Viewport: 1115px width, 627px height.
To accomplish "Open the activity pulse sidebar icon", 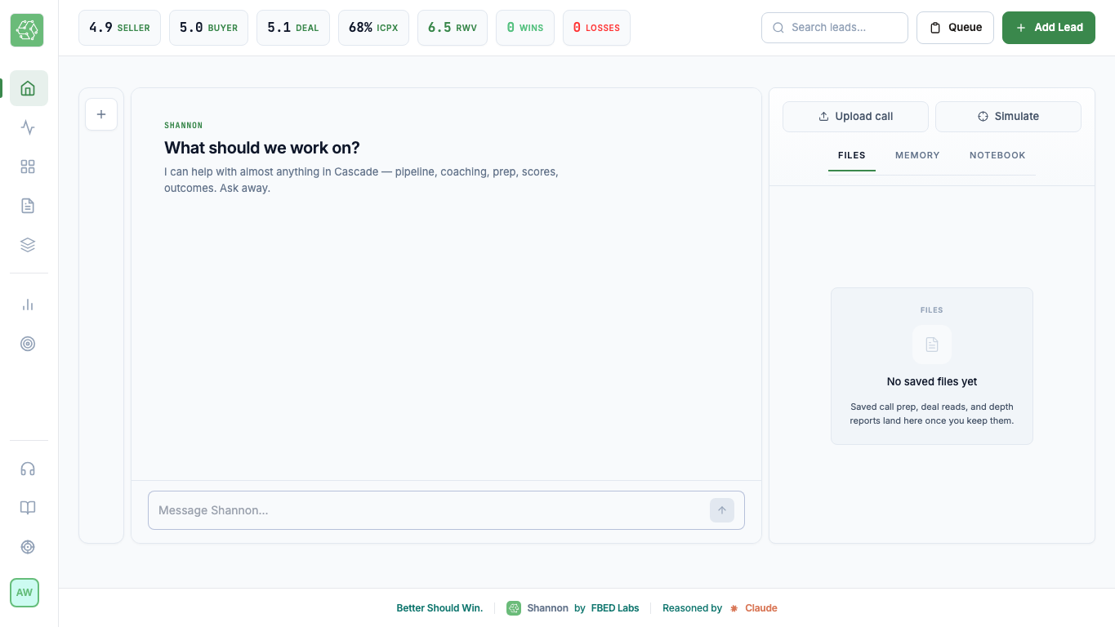I will coord(28,127).
